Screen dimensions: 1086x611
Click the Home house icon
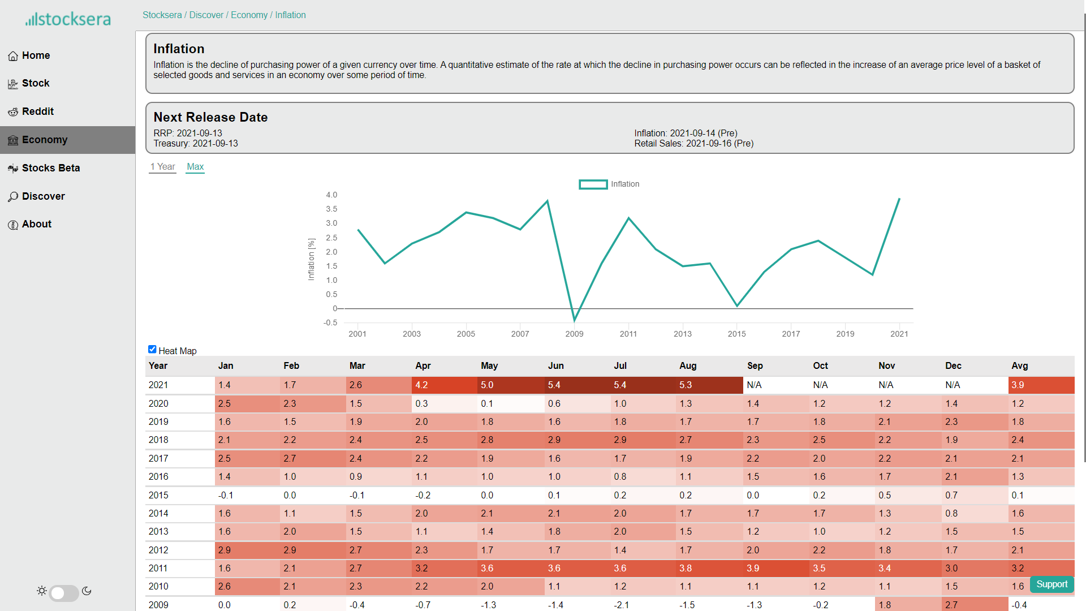(x=13, y=56)
